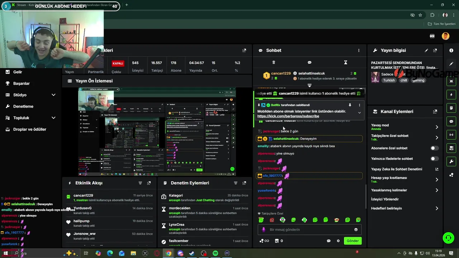Click the trash icon in chat toolbar

click(x=274, y=62)
